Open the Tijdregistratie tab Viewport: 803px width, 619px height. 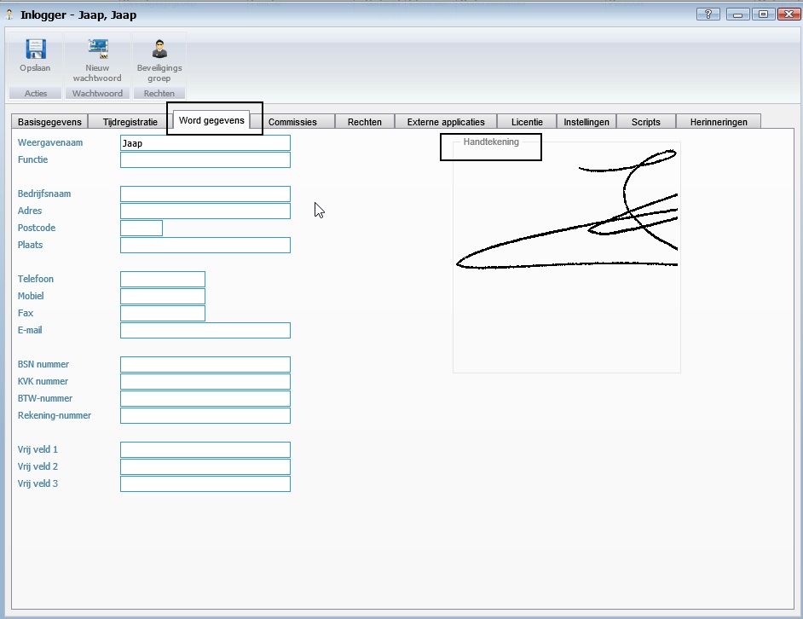pos(130,122)
